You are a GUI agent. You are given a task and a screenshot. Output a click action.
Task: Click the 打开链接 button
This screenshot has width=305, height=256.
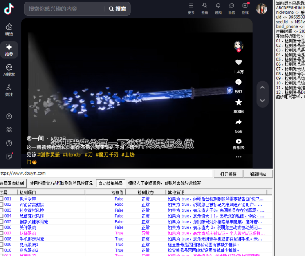point(229,174)
